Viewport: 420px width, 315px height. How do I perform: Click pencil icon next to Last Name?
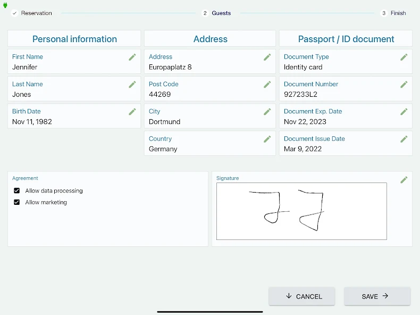click(132, 85)
